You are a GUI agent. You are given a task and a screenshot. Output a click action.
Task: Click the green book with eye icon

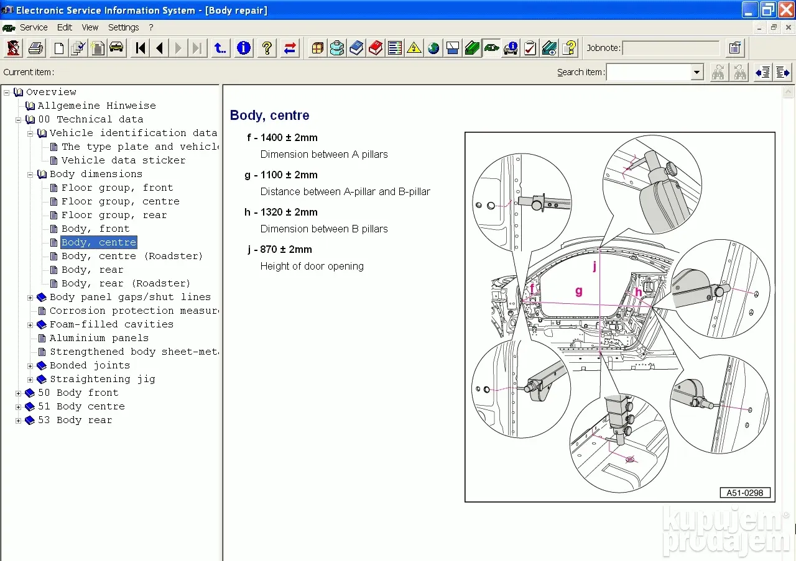pos(549,48)
